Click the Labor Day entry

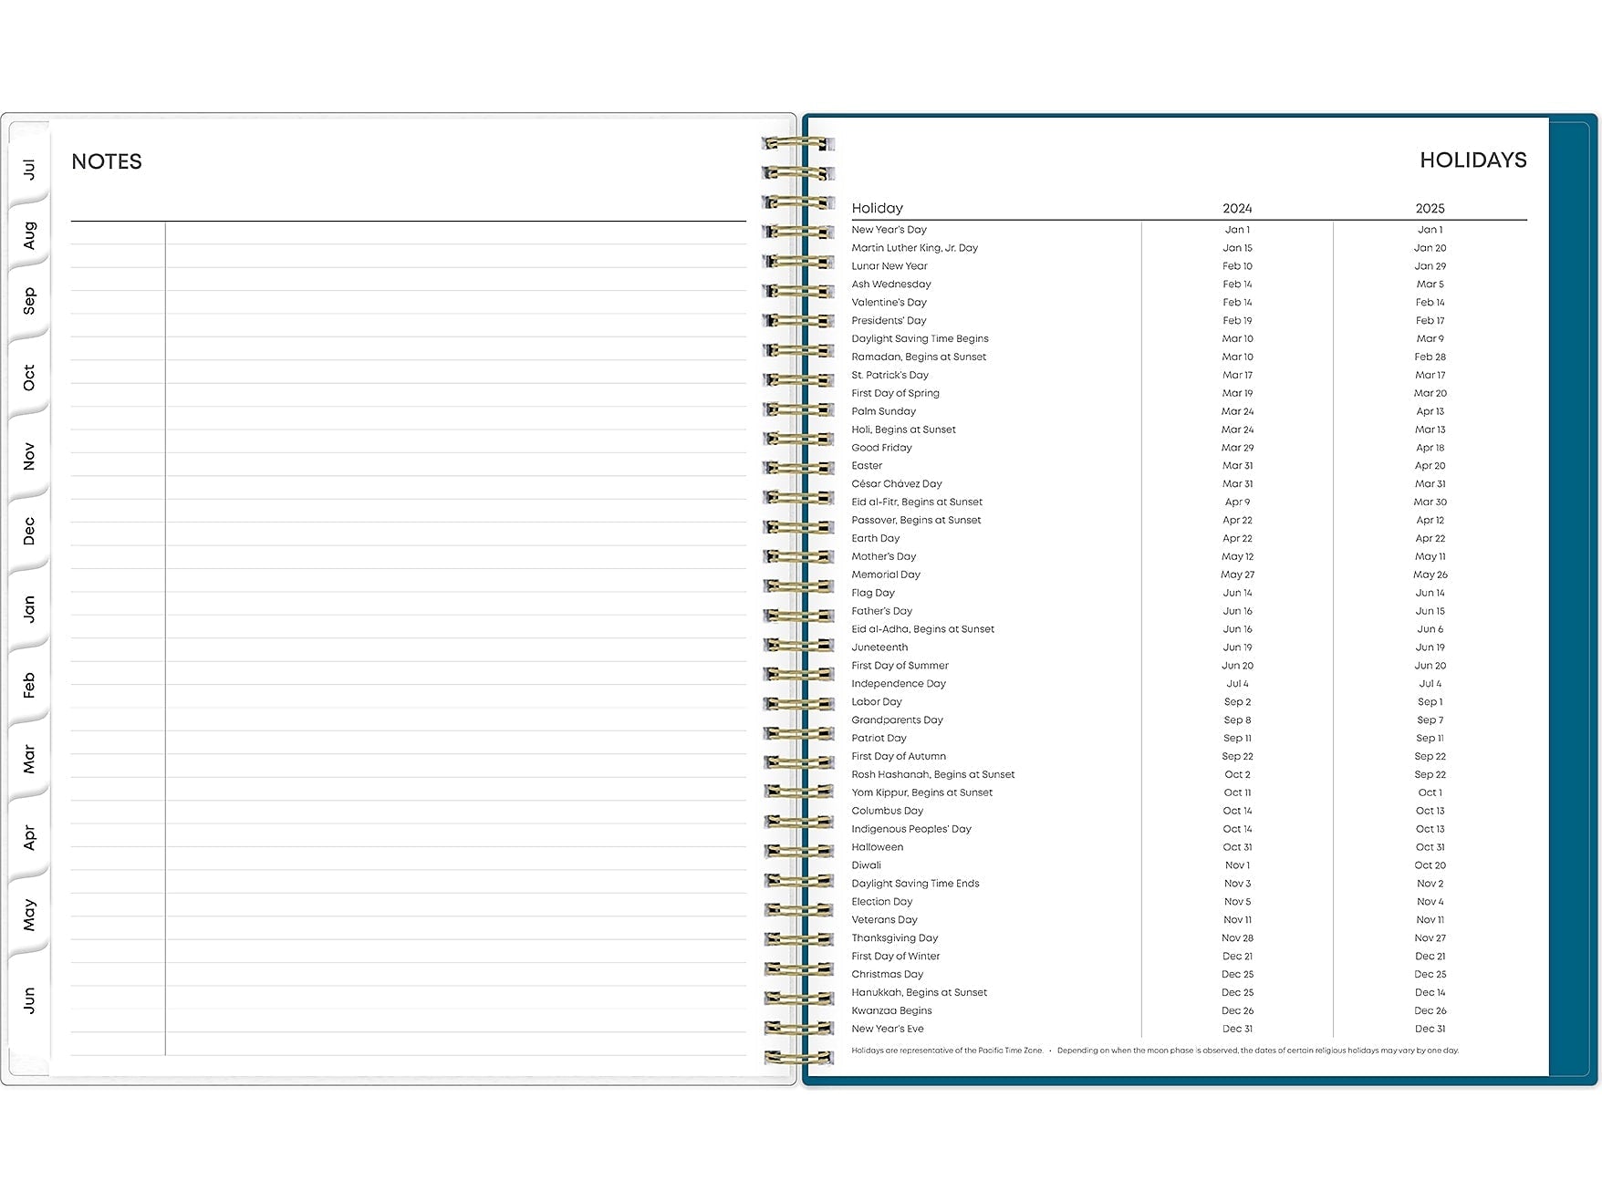point(877,702)
